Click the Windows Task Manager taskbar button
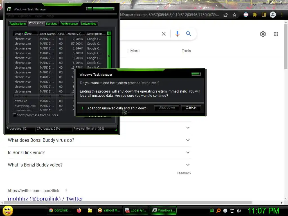 (x=163, y=210)
